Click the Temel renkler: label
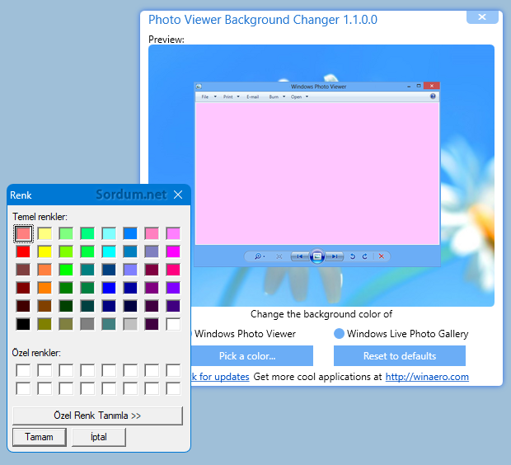 click(40, 217)
